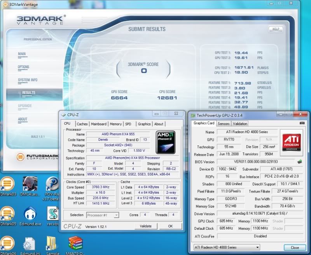Click the Bus Interface PCI-E value
This screenshot has height=255, width=311.
coord(281,176)
